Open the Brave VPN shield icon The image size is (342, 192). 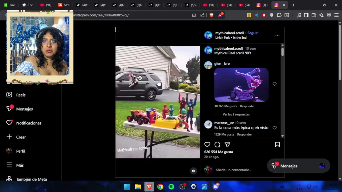(329, 15)
